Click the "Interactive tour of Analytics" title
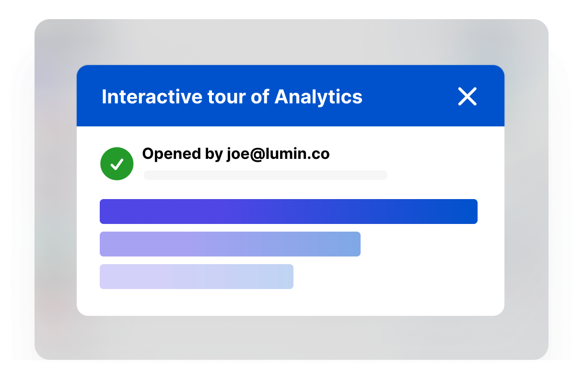This screenshot has width=585, height=379. tap(232, 97)
